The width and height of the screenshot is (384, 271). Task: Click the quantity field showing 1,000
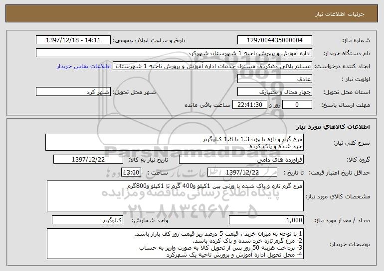pos(266,220)
